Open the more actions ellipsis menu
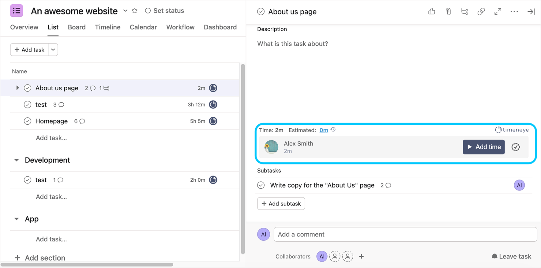 [514, 12]
